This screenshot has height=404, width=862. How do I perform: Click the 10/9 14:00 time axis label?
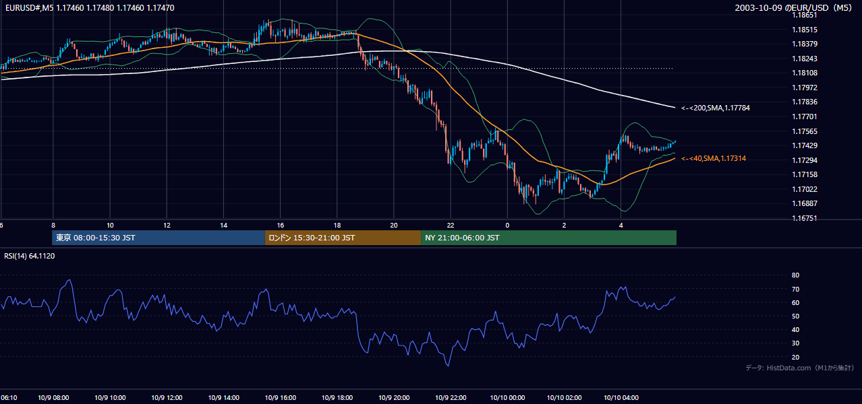[x=223, y=397]
